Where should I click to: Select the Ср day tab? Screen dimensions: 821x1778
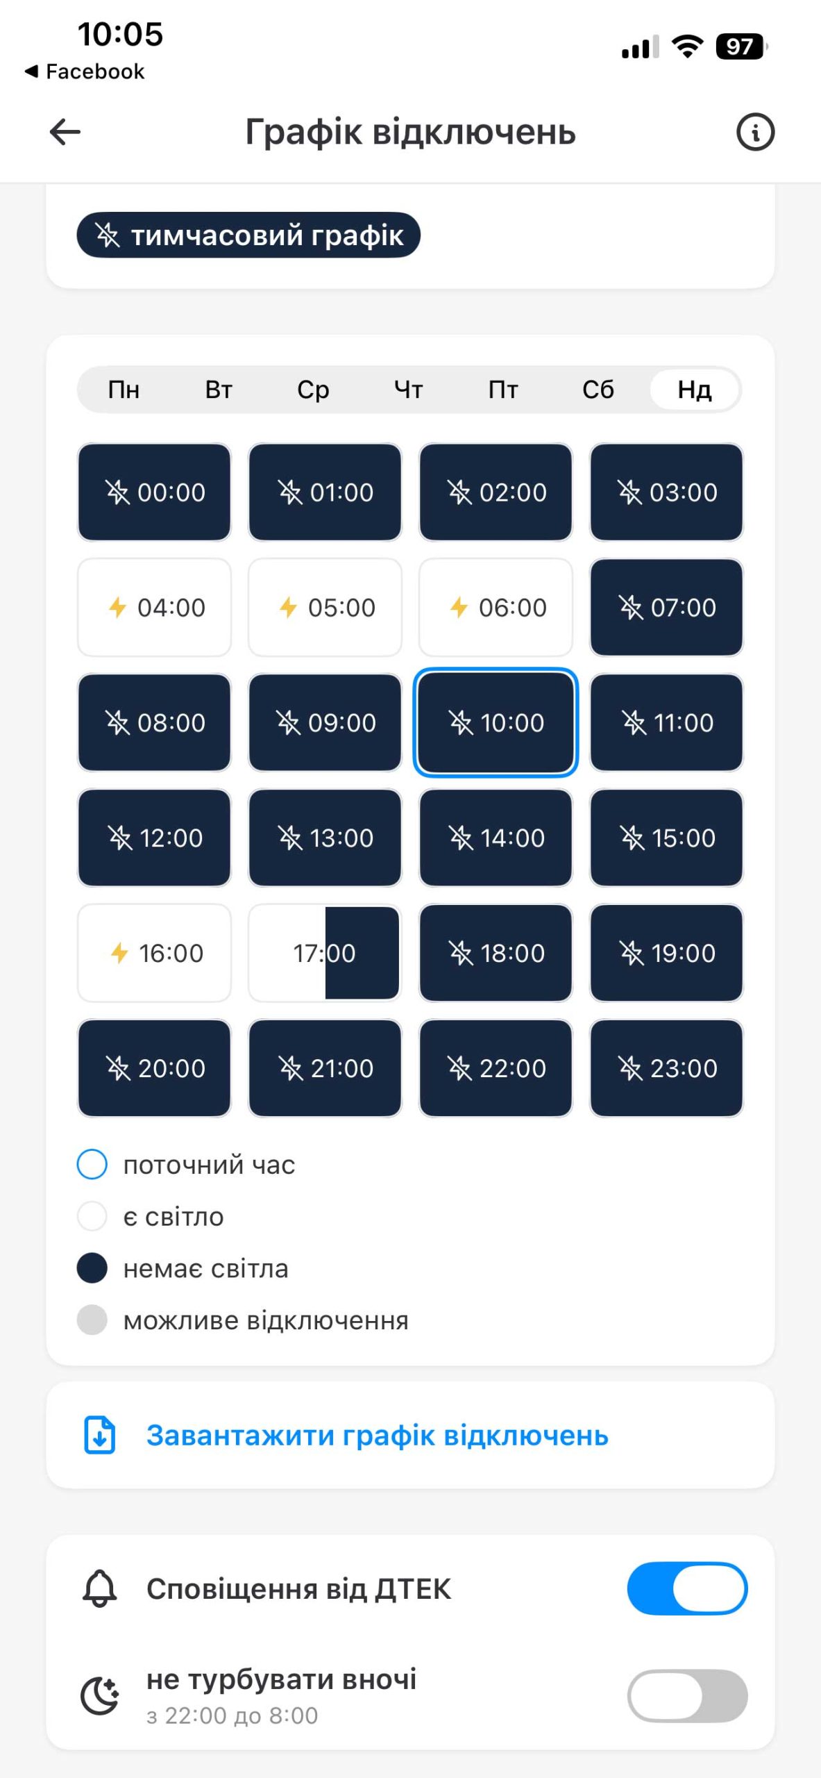coord(313,390)
